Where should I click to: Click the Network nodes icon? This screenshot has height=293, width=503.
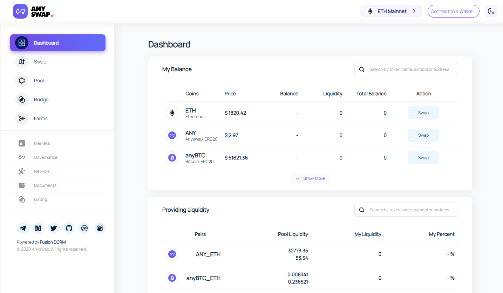(x=22, y=171)
